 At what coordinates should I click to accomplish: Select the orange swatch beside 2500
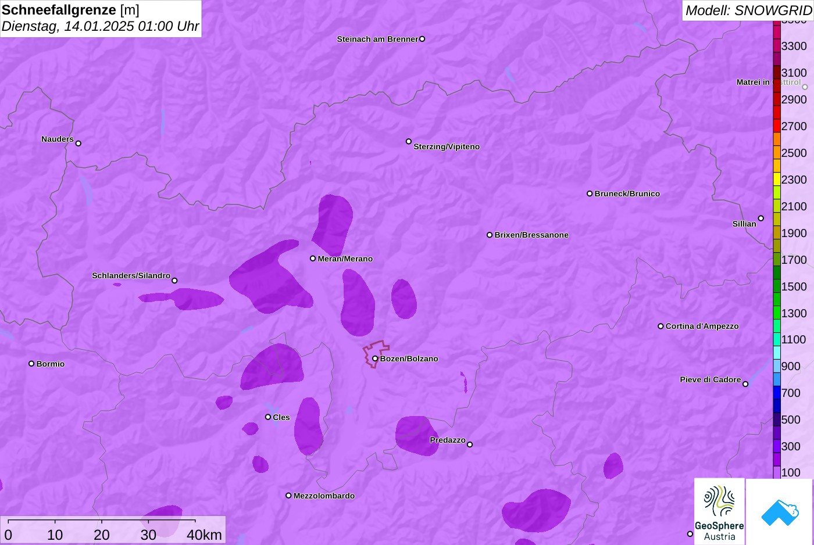(777, 153)
